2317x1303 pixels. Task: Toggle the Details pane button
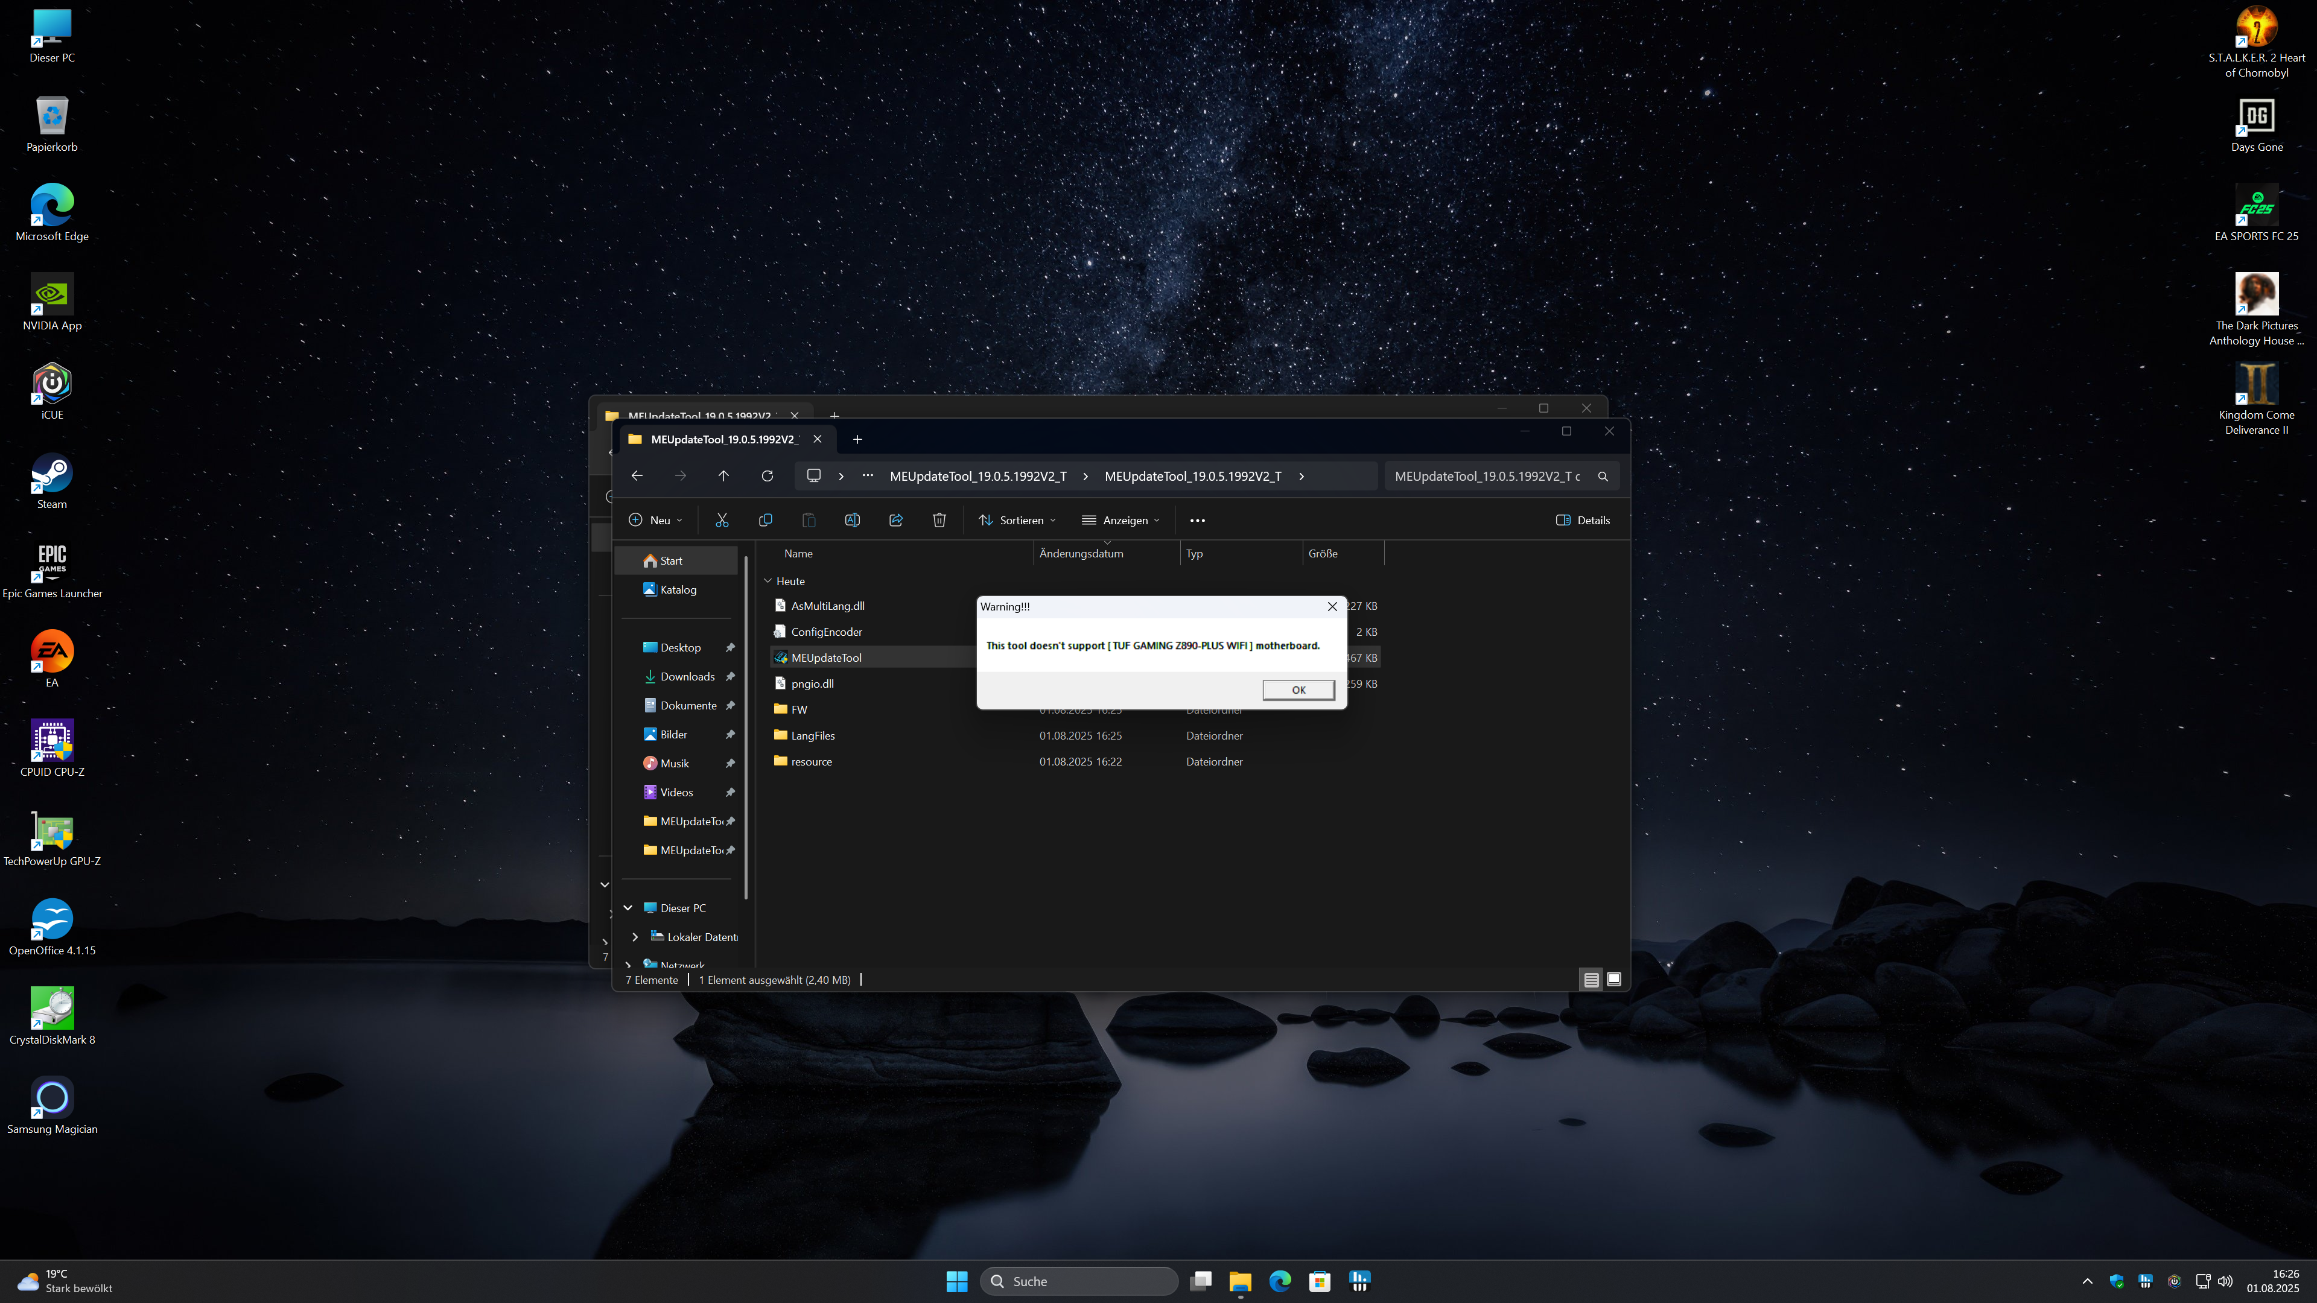(1583, 520)
